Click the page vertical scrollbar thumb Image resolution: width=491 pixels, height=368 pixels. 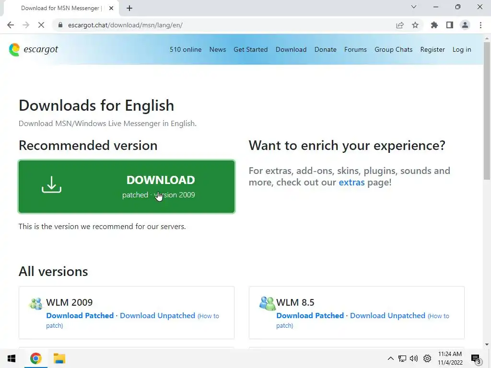tap(487, 111)
